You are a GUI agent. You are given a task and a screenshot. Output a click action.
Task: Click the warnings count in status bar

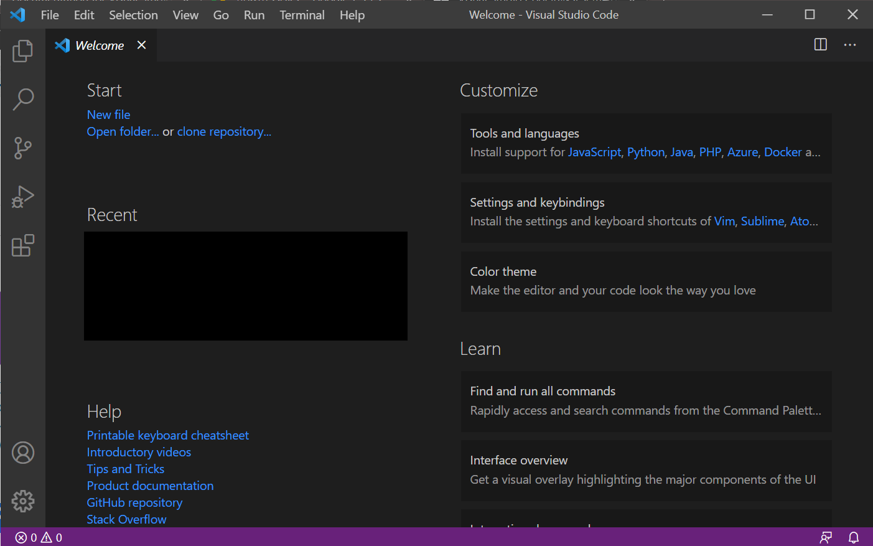52,537
